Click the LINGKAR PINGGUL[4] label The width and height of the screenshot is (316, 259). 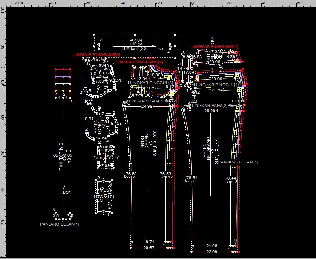tap(217, 85)
